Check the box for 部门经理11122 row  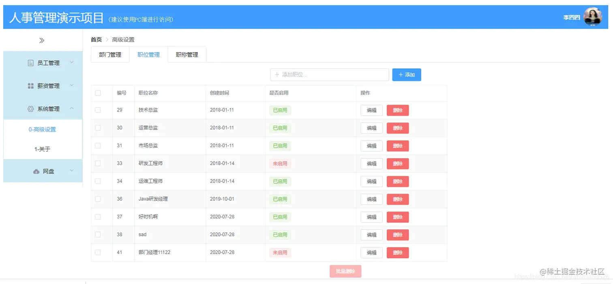(98, 252)
